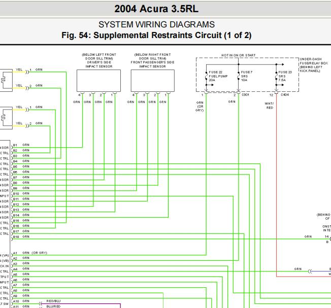Click the B12 terminal label
This screenshot has height=308, width=331.
pos(16,204)
